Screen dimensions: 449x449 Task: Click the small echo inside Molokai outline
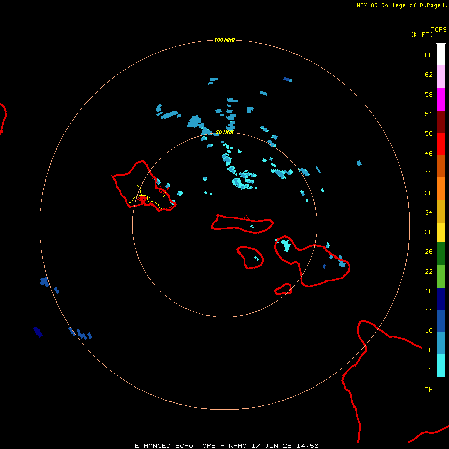tap(252, 226)
